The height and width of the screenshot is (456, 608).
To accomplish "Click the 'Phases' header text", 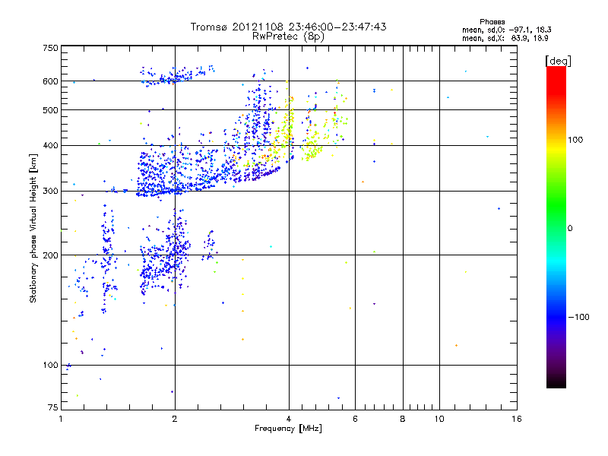I will [x=492, y=22].
